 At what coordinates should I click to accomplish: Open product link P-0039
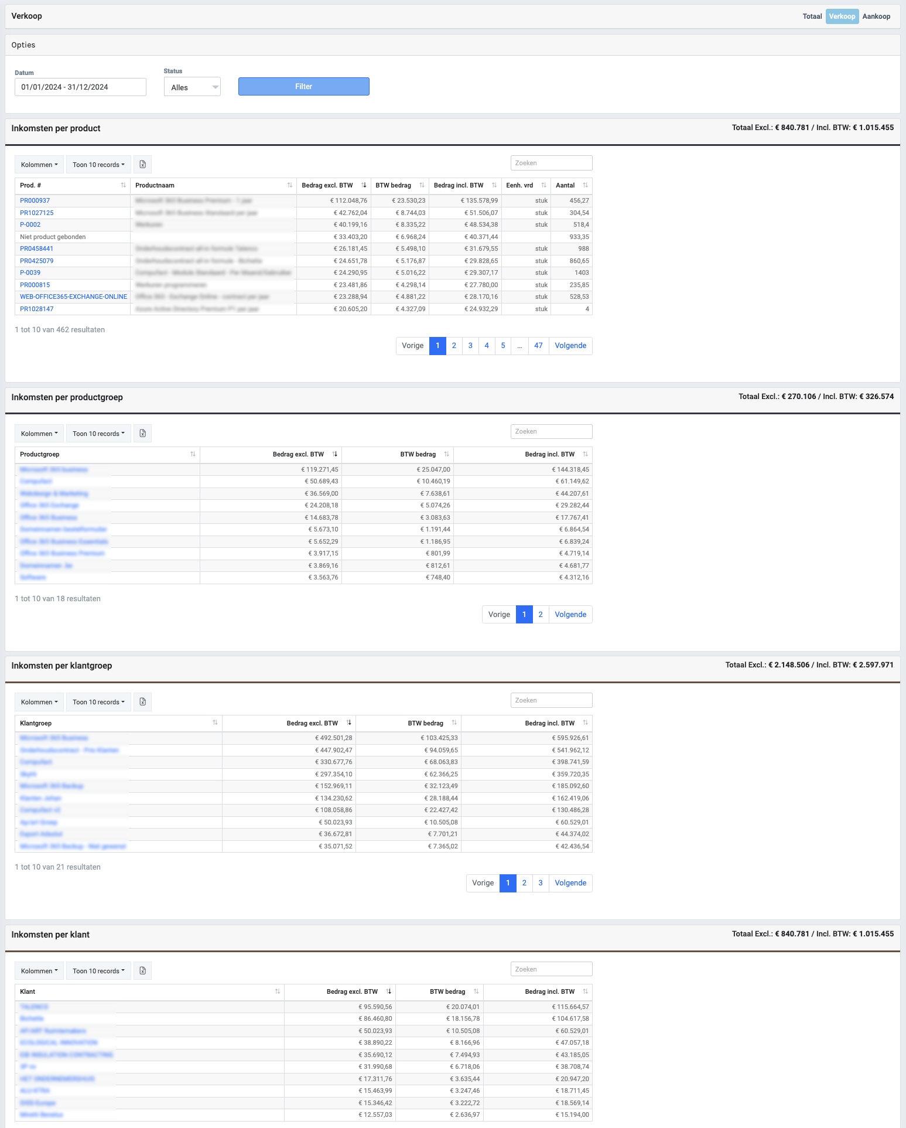click(30, 272)
